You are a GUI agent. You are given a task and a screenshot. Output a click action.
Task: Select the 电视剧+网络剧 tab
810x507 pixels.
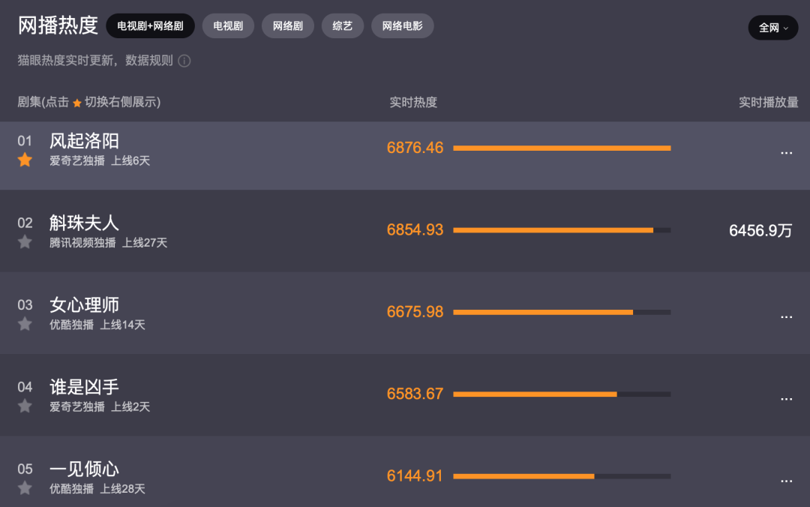click(x=150, y=25)
